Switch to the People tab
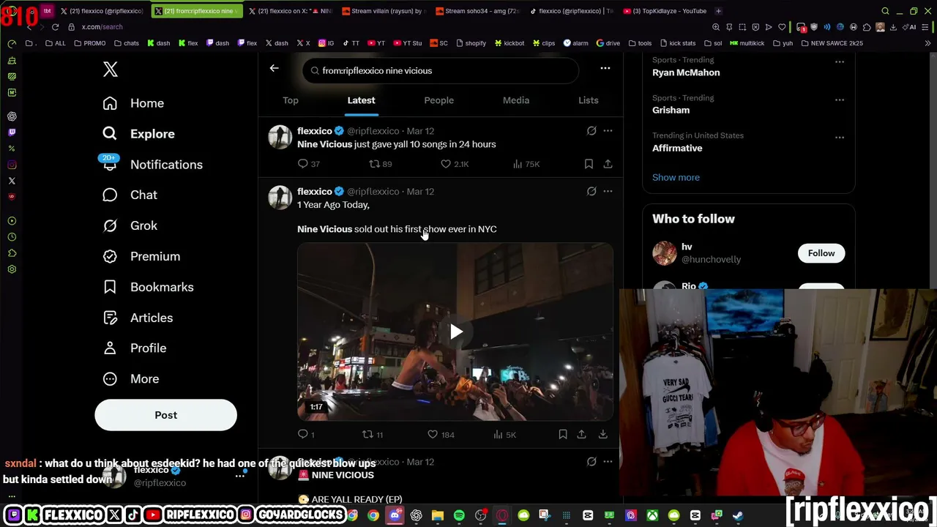 coord(438,100)
